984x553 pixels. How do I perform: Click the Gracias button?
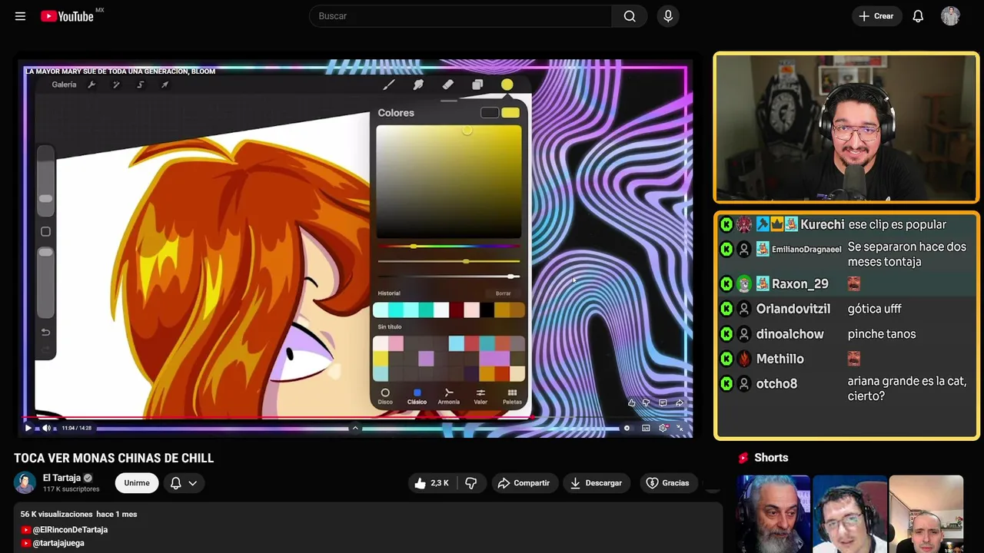(667, 483)
